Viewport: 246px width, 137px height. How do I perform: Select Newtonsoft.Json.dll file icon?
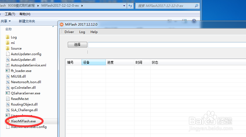click(8, 82)
